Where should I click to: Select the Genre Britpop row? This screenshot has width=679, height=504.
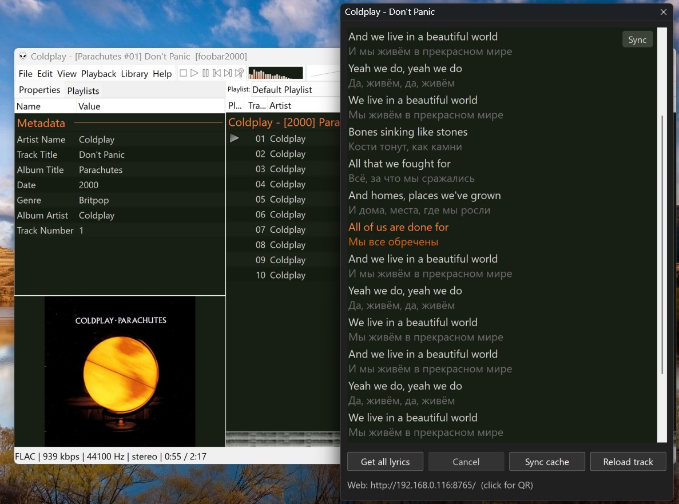[x=120, y=200]
